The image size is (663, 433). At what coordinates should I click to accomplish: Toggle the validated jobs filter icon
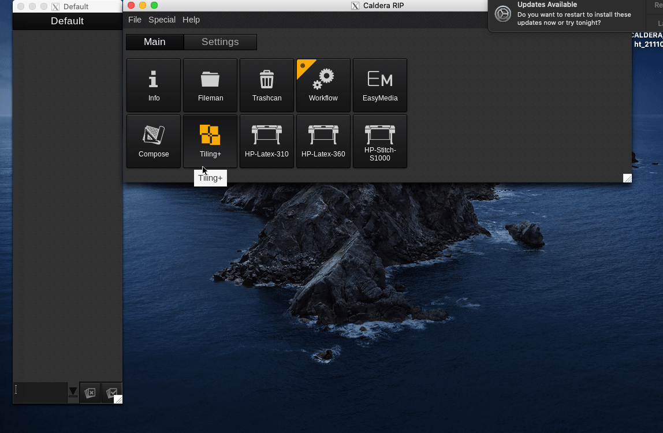(x=111, y=393)
